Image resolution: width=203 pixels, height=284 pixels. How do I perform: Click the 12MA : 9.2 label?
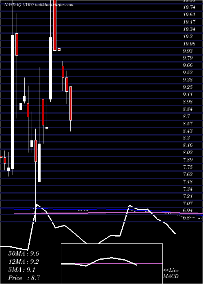pyautogui.click(x=24, y=262)
